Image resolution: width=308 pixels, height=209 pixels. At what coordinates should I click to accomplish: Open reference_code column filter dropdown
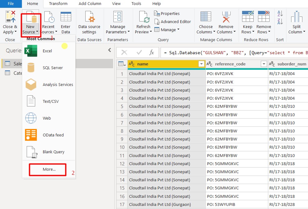click(x=264, y=64)
